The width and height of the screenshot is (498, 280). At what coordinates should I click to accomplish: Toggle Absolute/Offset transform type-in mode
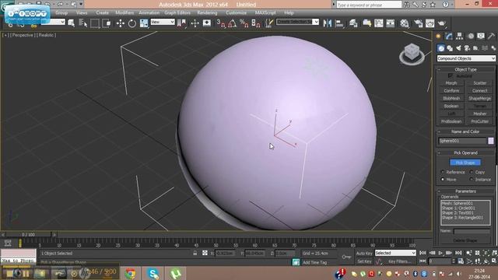(205, 253)
